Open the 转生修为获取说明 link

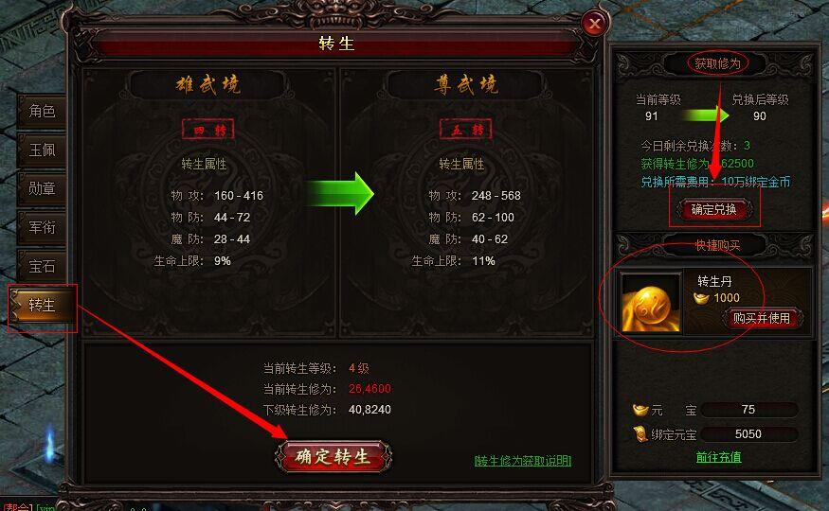(x=523, y=461)
